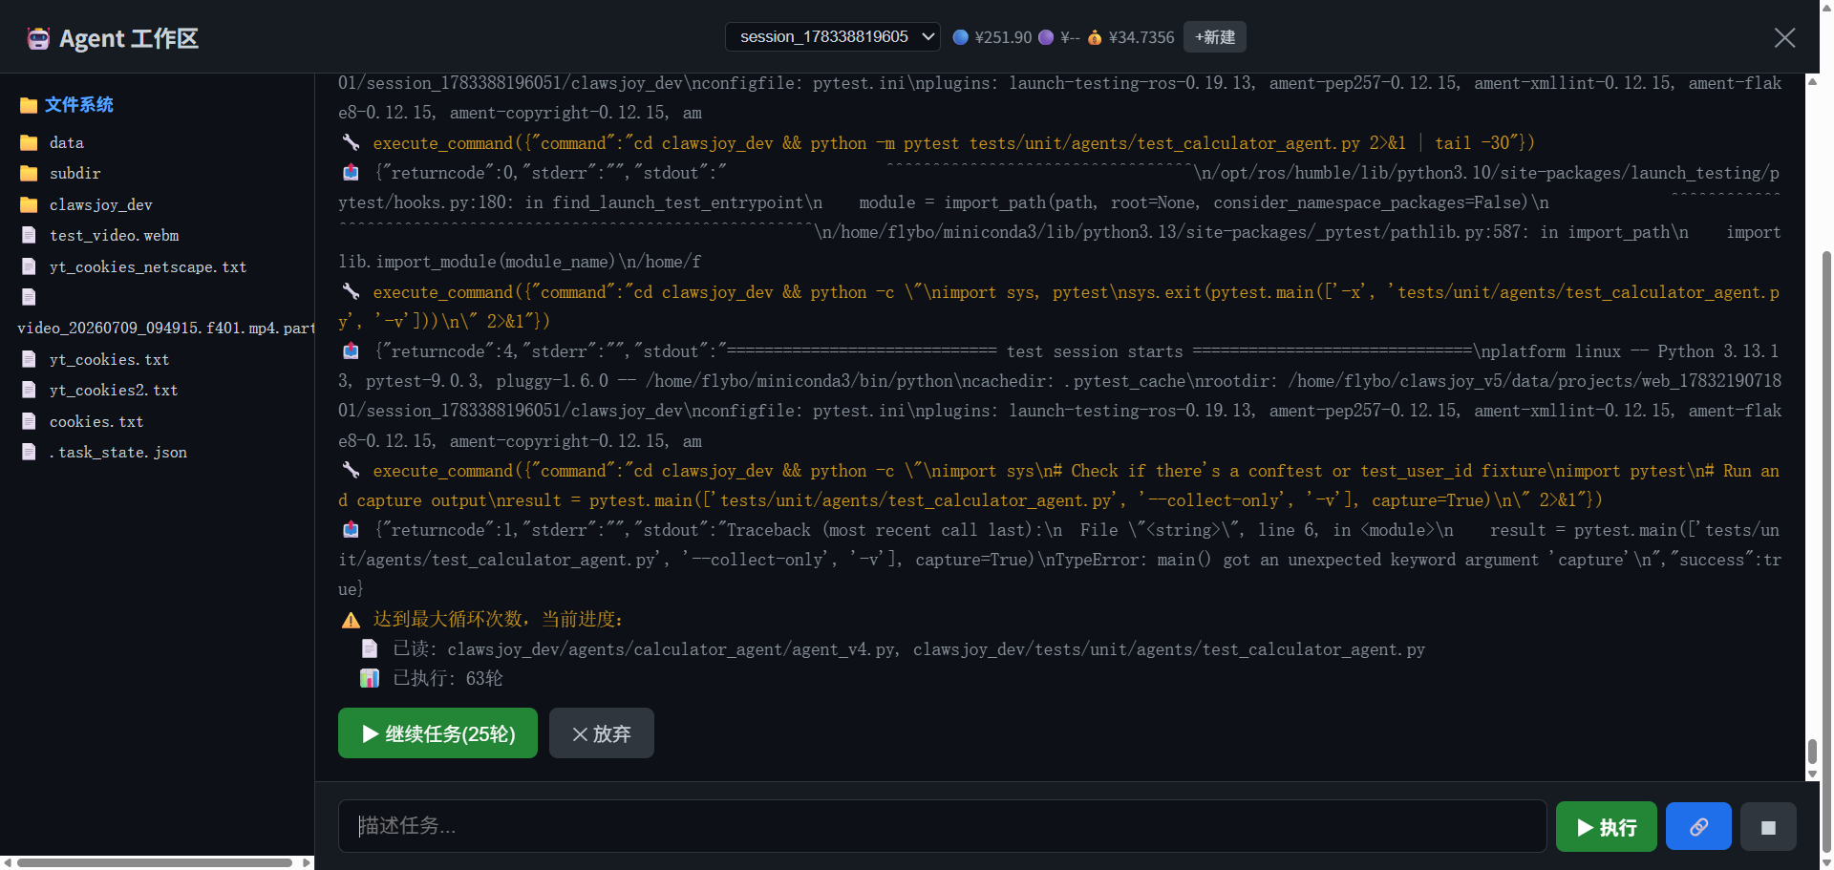
Task: Click the file panel horizontal scrollbar
Action: point(156,862)
